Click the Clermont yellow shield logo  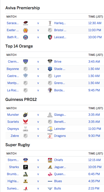click(x=25, y=62)
